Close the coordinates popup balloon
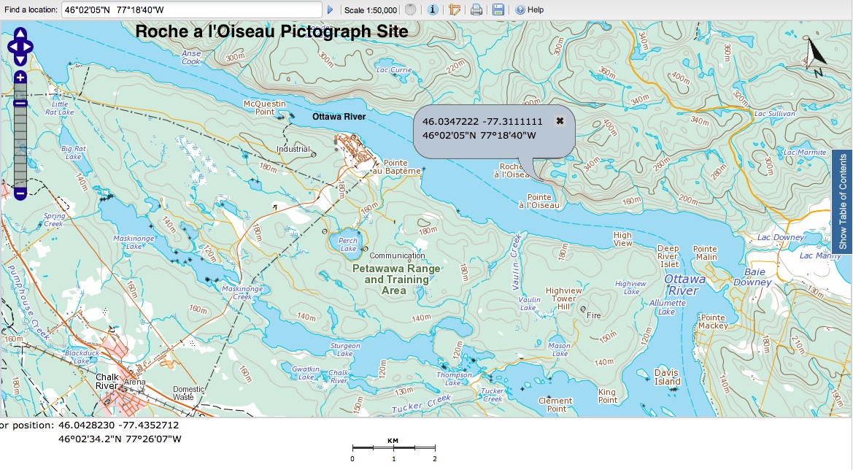The image size is (853, 470). pos(560,121)
